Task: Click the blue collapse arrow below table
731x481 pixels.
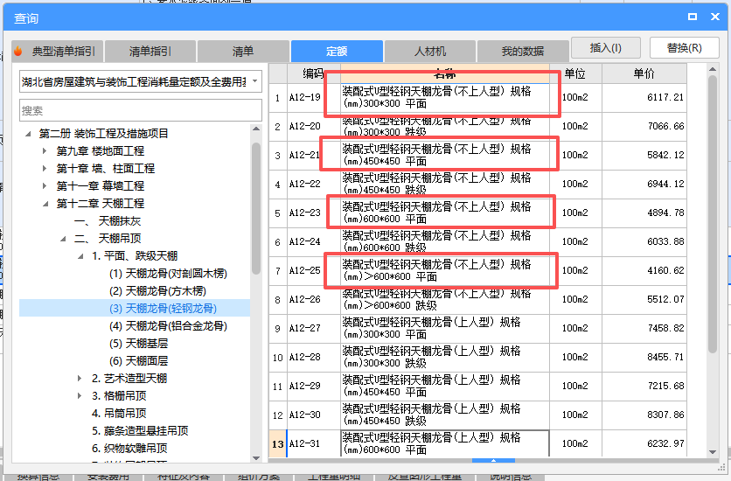Action: pyautogui.click(x=493, y=461)
